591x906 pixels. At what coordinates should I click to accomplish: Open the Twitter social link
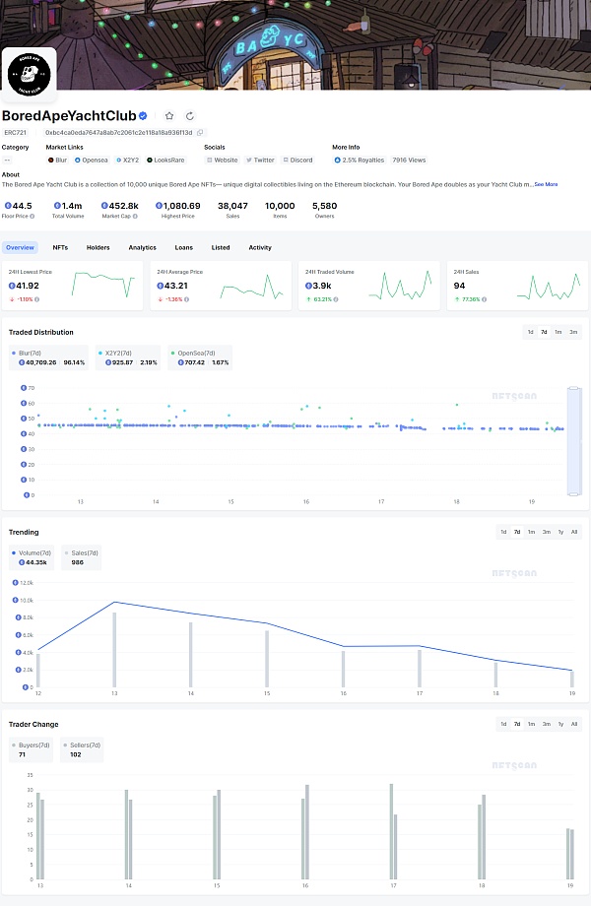[261, 160]
